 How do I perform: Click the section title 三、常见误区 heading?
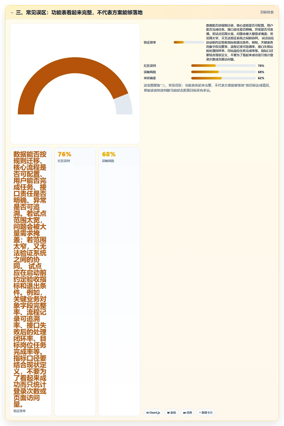(79, 12)
